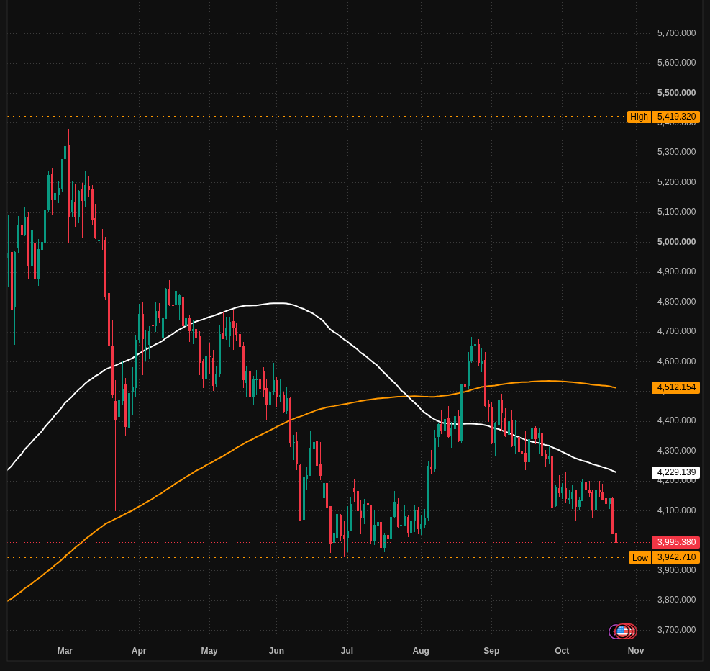Viewport: 710px width, 671px height.
Task: Click the Mar label on time axis
Action: tap(65, 651)
